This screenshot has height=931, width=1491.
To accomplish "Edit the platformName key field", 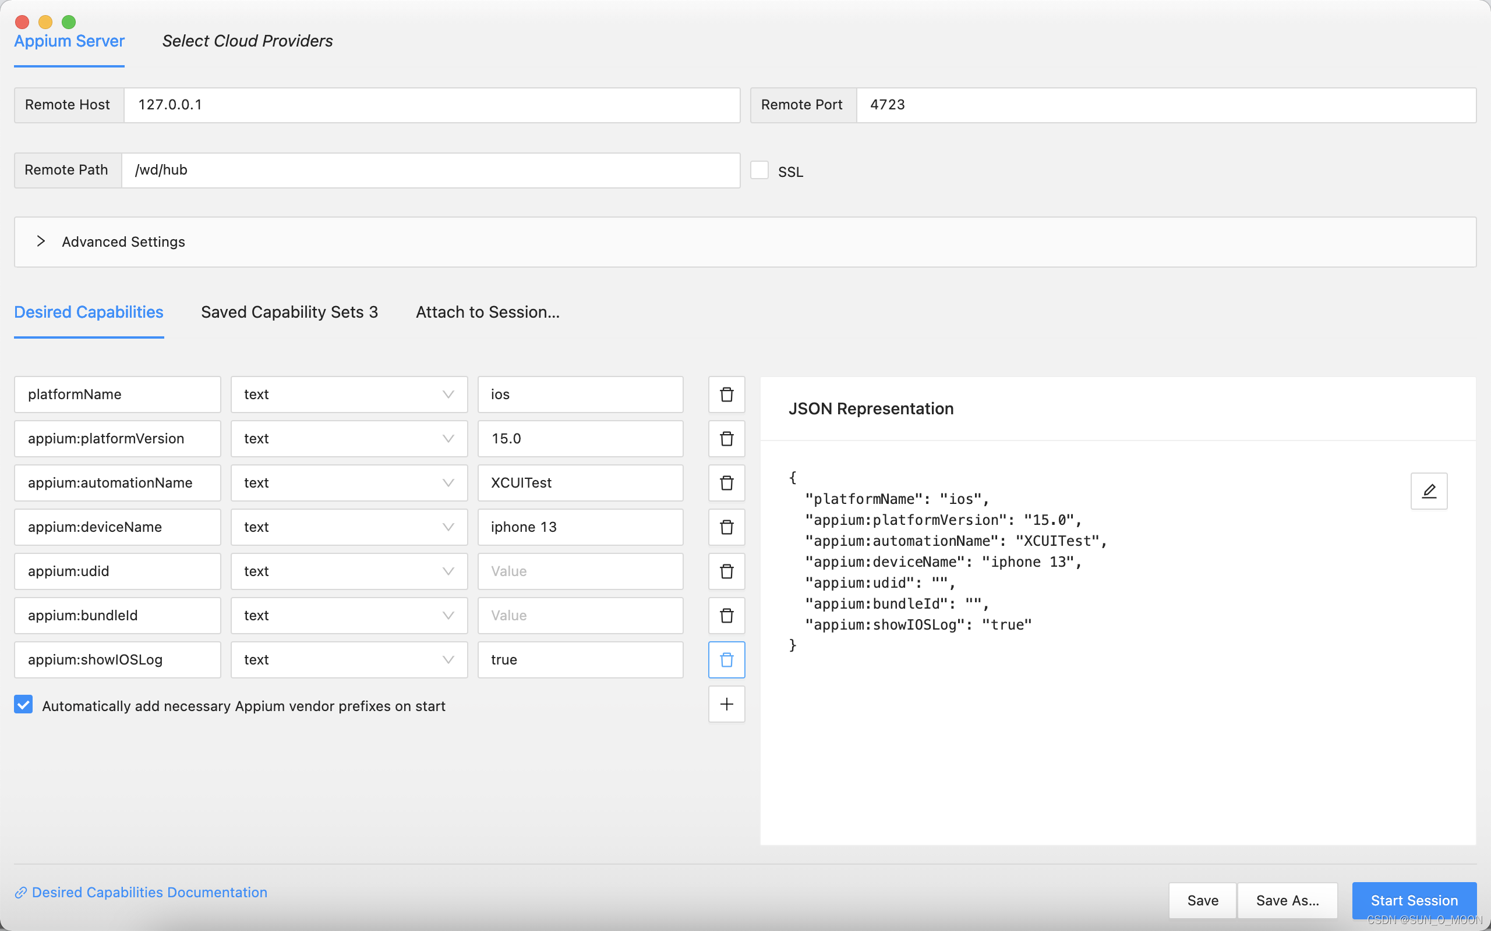I will click(x=118, y=394).
